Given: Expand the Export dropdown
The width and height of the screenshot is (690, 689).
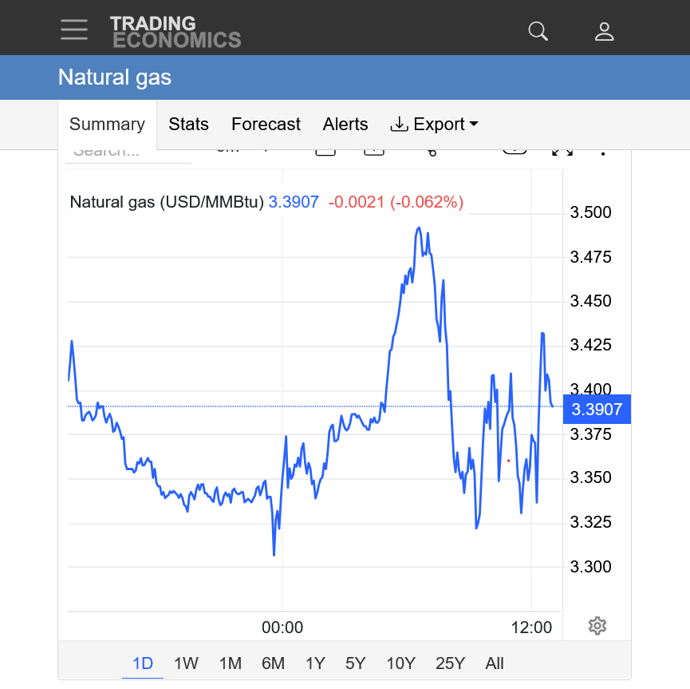Looking at the screenshot, I should 434,125.
